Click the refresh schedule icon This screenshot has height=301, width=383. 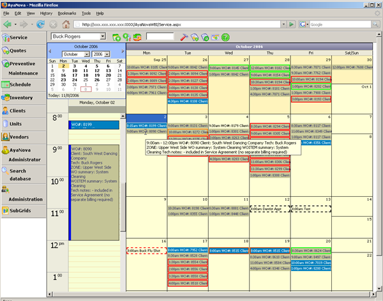[x=137, y=37]
